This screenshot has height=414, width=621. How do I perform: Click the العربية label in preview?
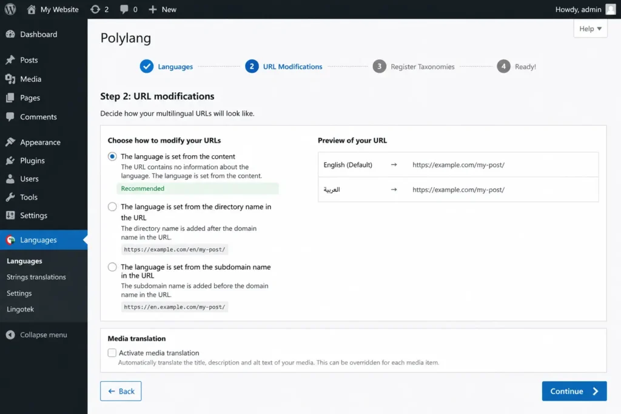[x=332, y=190]
